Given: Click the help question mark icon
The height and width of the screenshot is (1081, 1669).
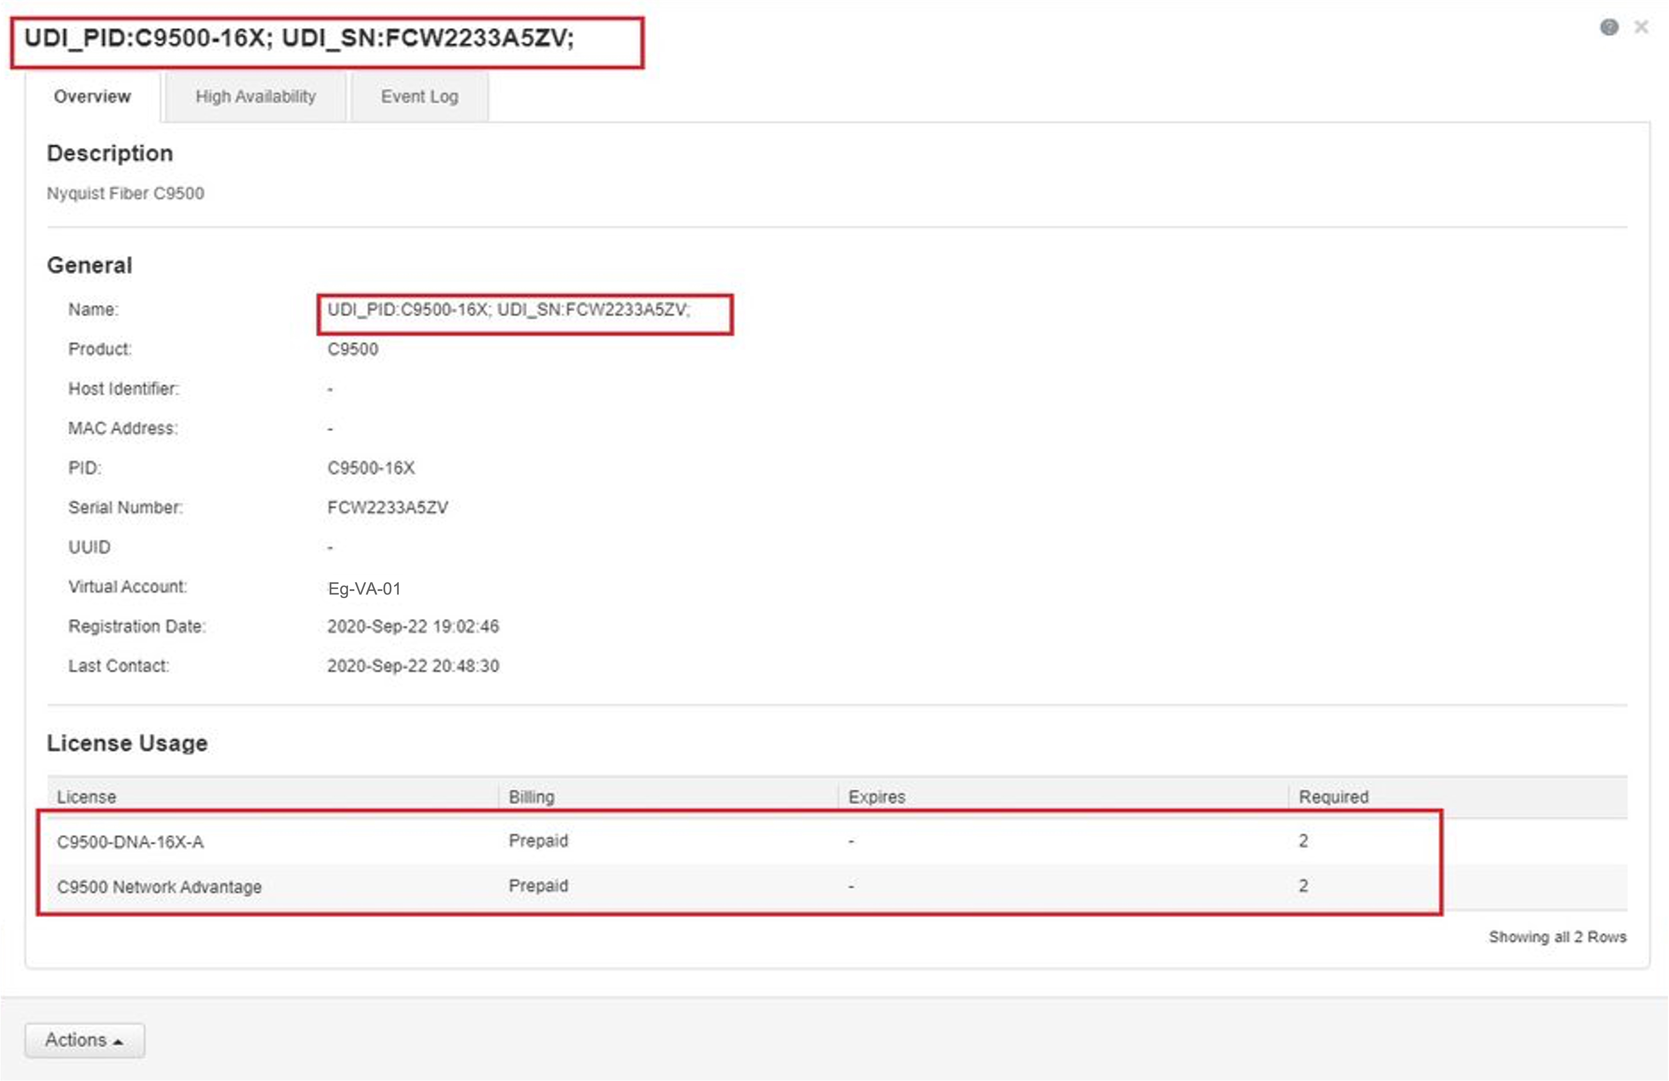Looking at the screenshot, I should [x=1609, y=27].
